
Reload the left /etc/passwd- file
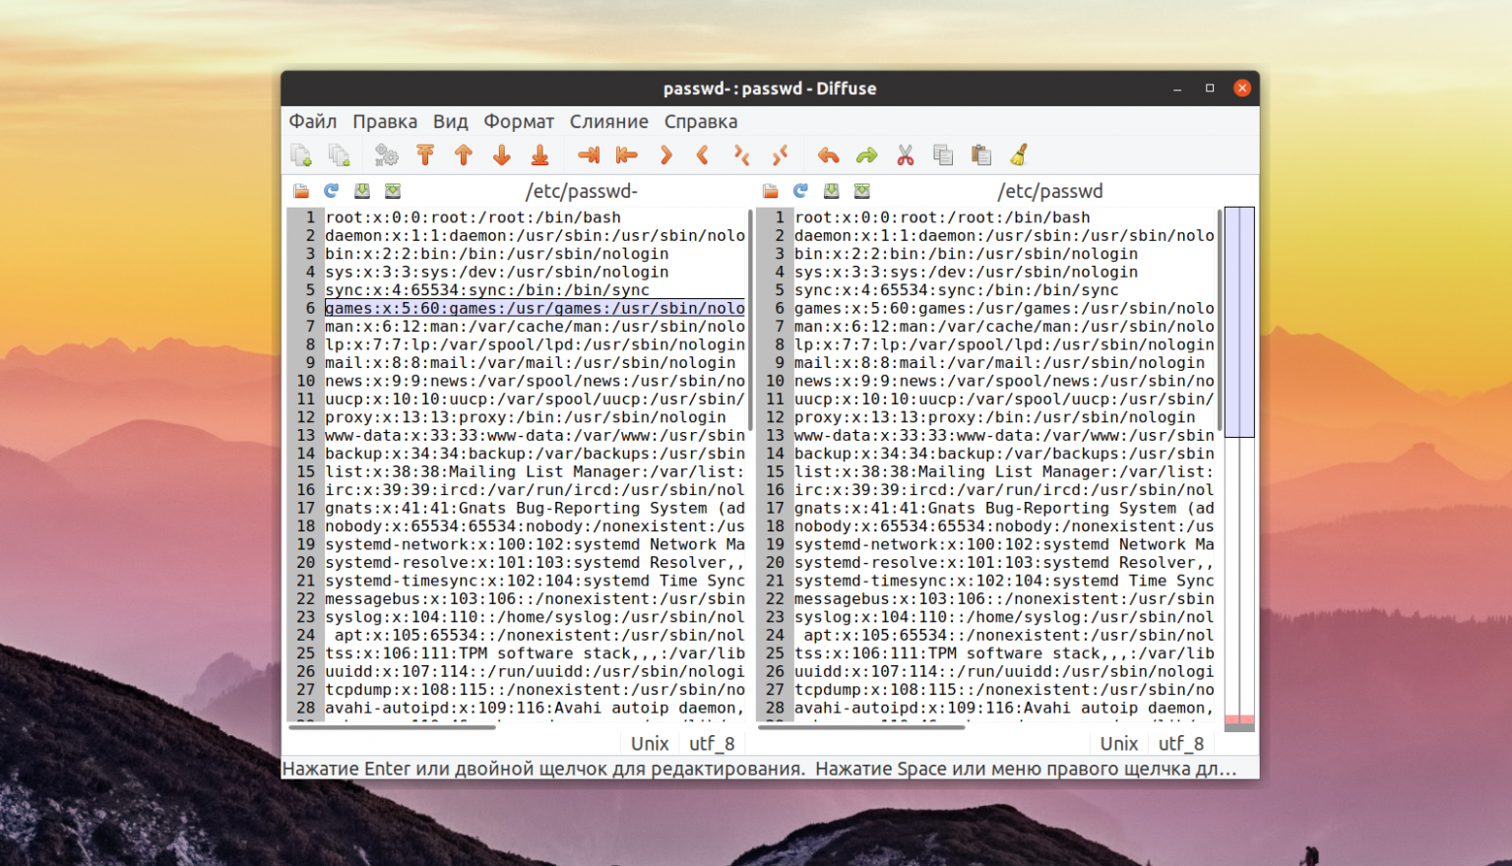coord(333,190)
